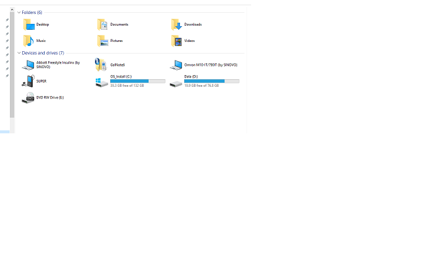Image resolution: width=448 pixels, height=262 pixels.
Task: Click the SUPER media player device icon
Action: pyautogui.click(x=28, y=81)
